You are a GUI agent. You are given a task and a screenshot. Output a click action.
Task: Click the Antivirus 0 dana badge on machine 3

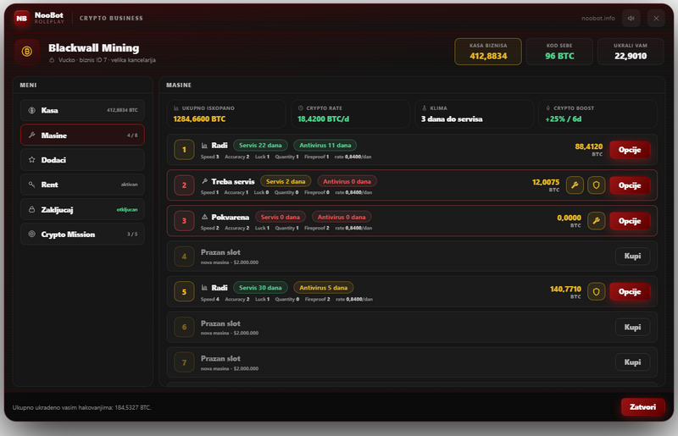click(342, 217)
